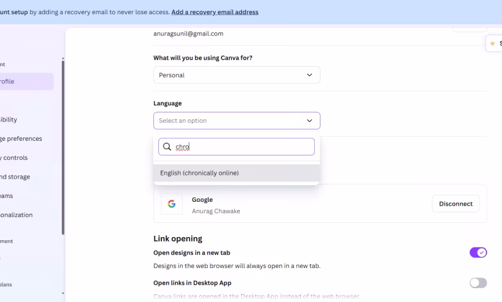Open Personalization settings in sidebar
502x302 pixels.
point(17,215)
